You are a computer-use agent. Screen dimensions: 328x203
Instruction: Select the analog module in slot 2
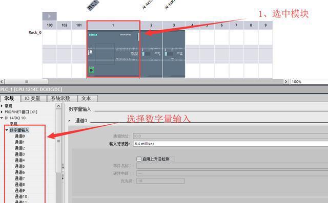coord(151,54)
